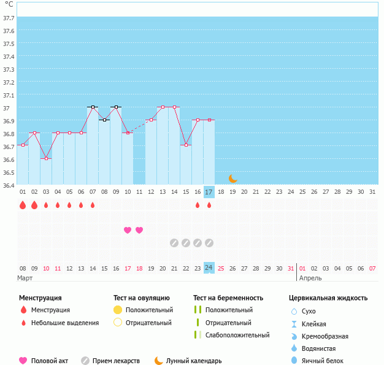The width and height of the screenshot is (384, 365).
Task: Click the 36.6 temperature point on day 03
Action: point(46,158)
